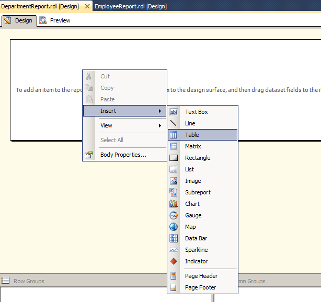Select Subreport menu entry
Viewport: 321px width, 302px height.
click(202, 192)
